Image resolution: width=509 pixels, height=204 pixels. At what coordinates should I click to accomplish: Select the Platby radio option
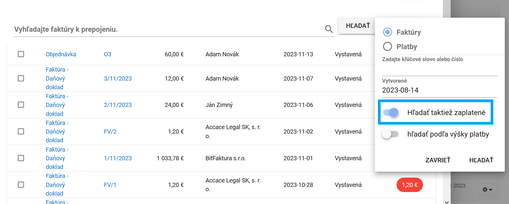coord(388,46)
